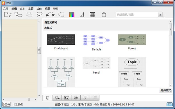Add a relationship with the curved double-arrow icon
The height and width of the screenshot is (109, 175).
(x=50, y=14)
